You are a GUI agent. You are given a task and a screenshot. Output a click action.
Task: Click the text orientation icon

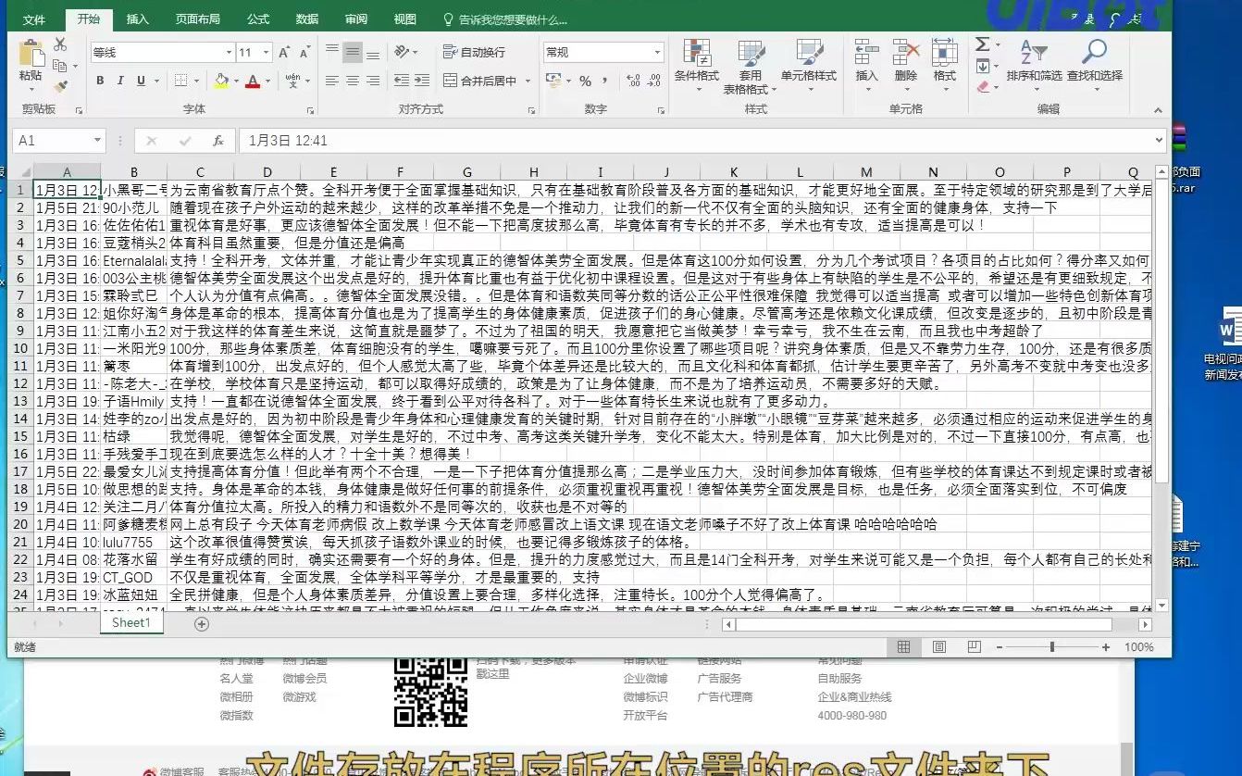tap(402, 53)
